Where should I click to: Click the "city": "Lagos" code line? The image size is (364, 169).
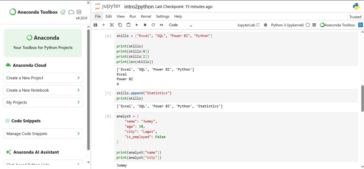tap(141, 131)
